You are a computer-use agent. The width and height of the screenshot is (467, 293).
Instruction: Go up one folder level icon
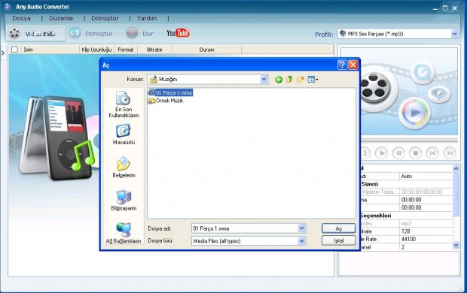pos(289,80)
